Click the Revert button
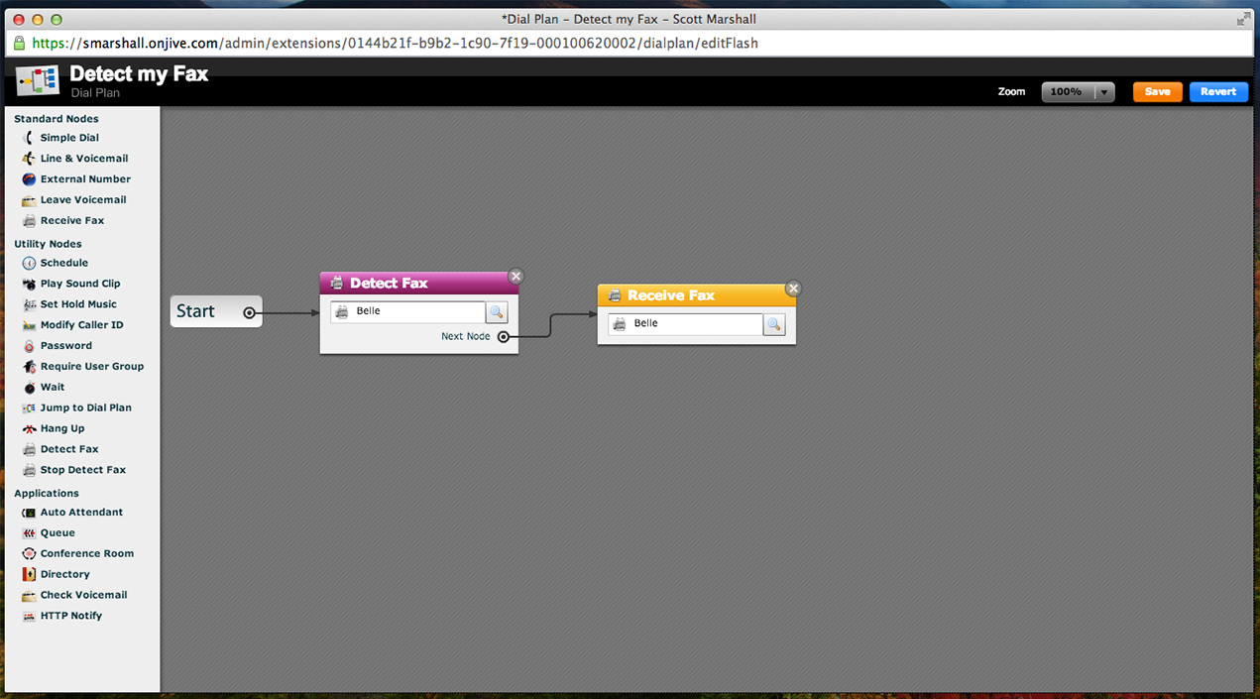The image size is (1260, 699). [x=1218, y=92]
